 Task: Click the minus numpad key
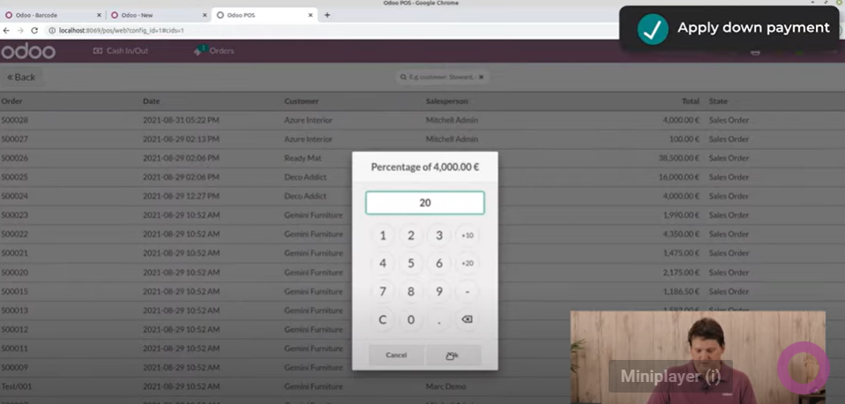coord(467,291)
